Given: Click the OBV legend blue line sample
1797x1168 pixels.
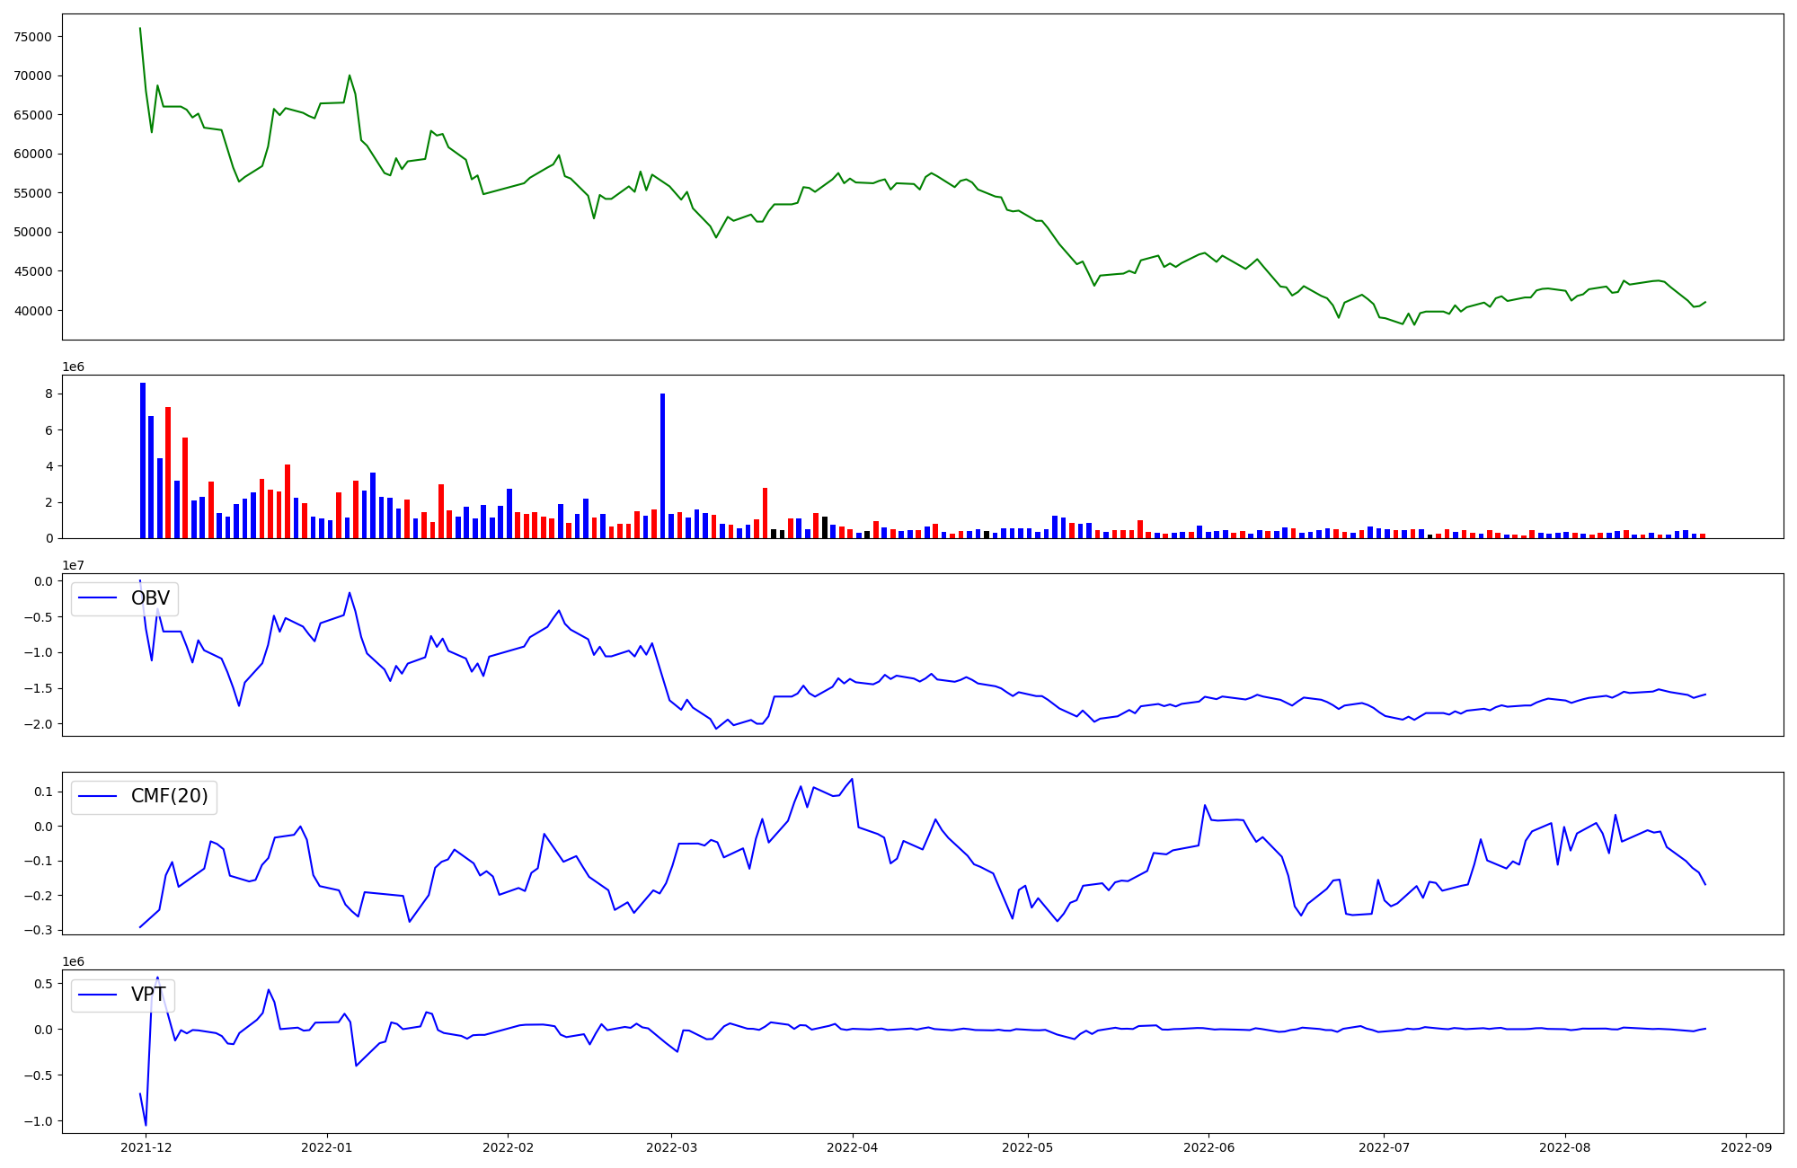Looking at the screenshot, I should [x=98, y=598].
